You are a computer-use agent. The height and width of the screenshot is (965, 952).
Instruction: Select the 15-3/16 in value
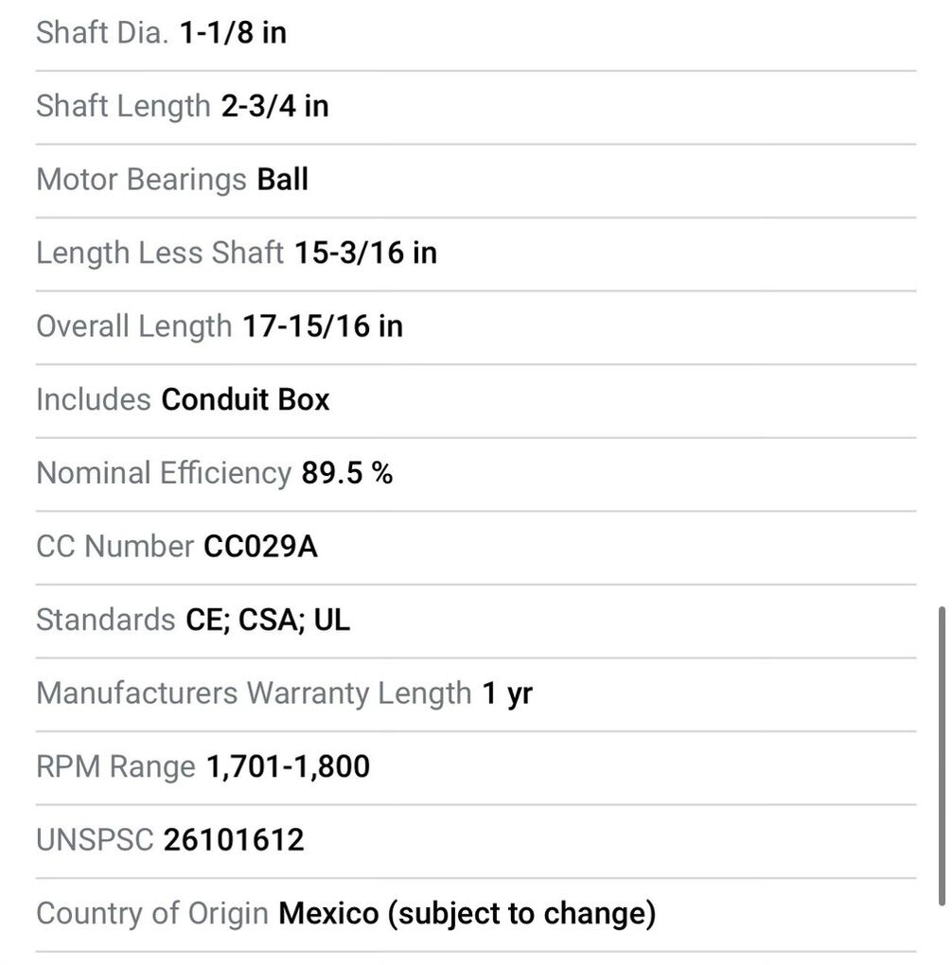[365, 253]
